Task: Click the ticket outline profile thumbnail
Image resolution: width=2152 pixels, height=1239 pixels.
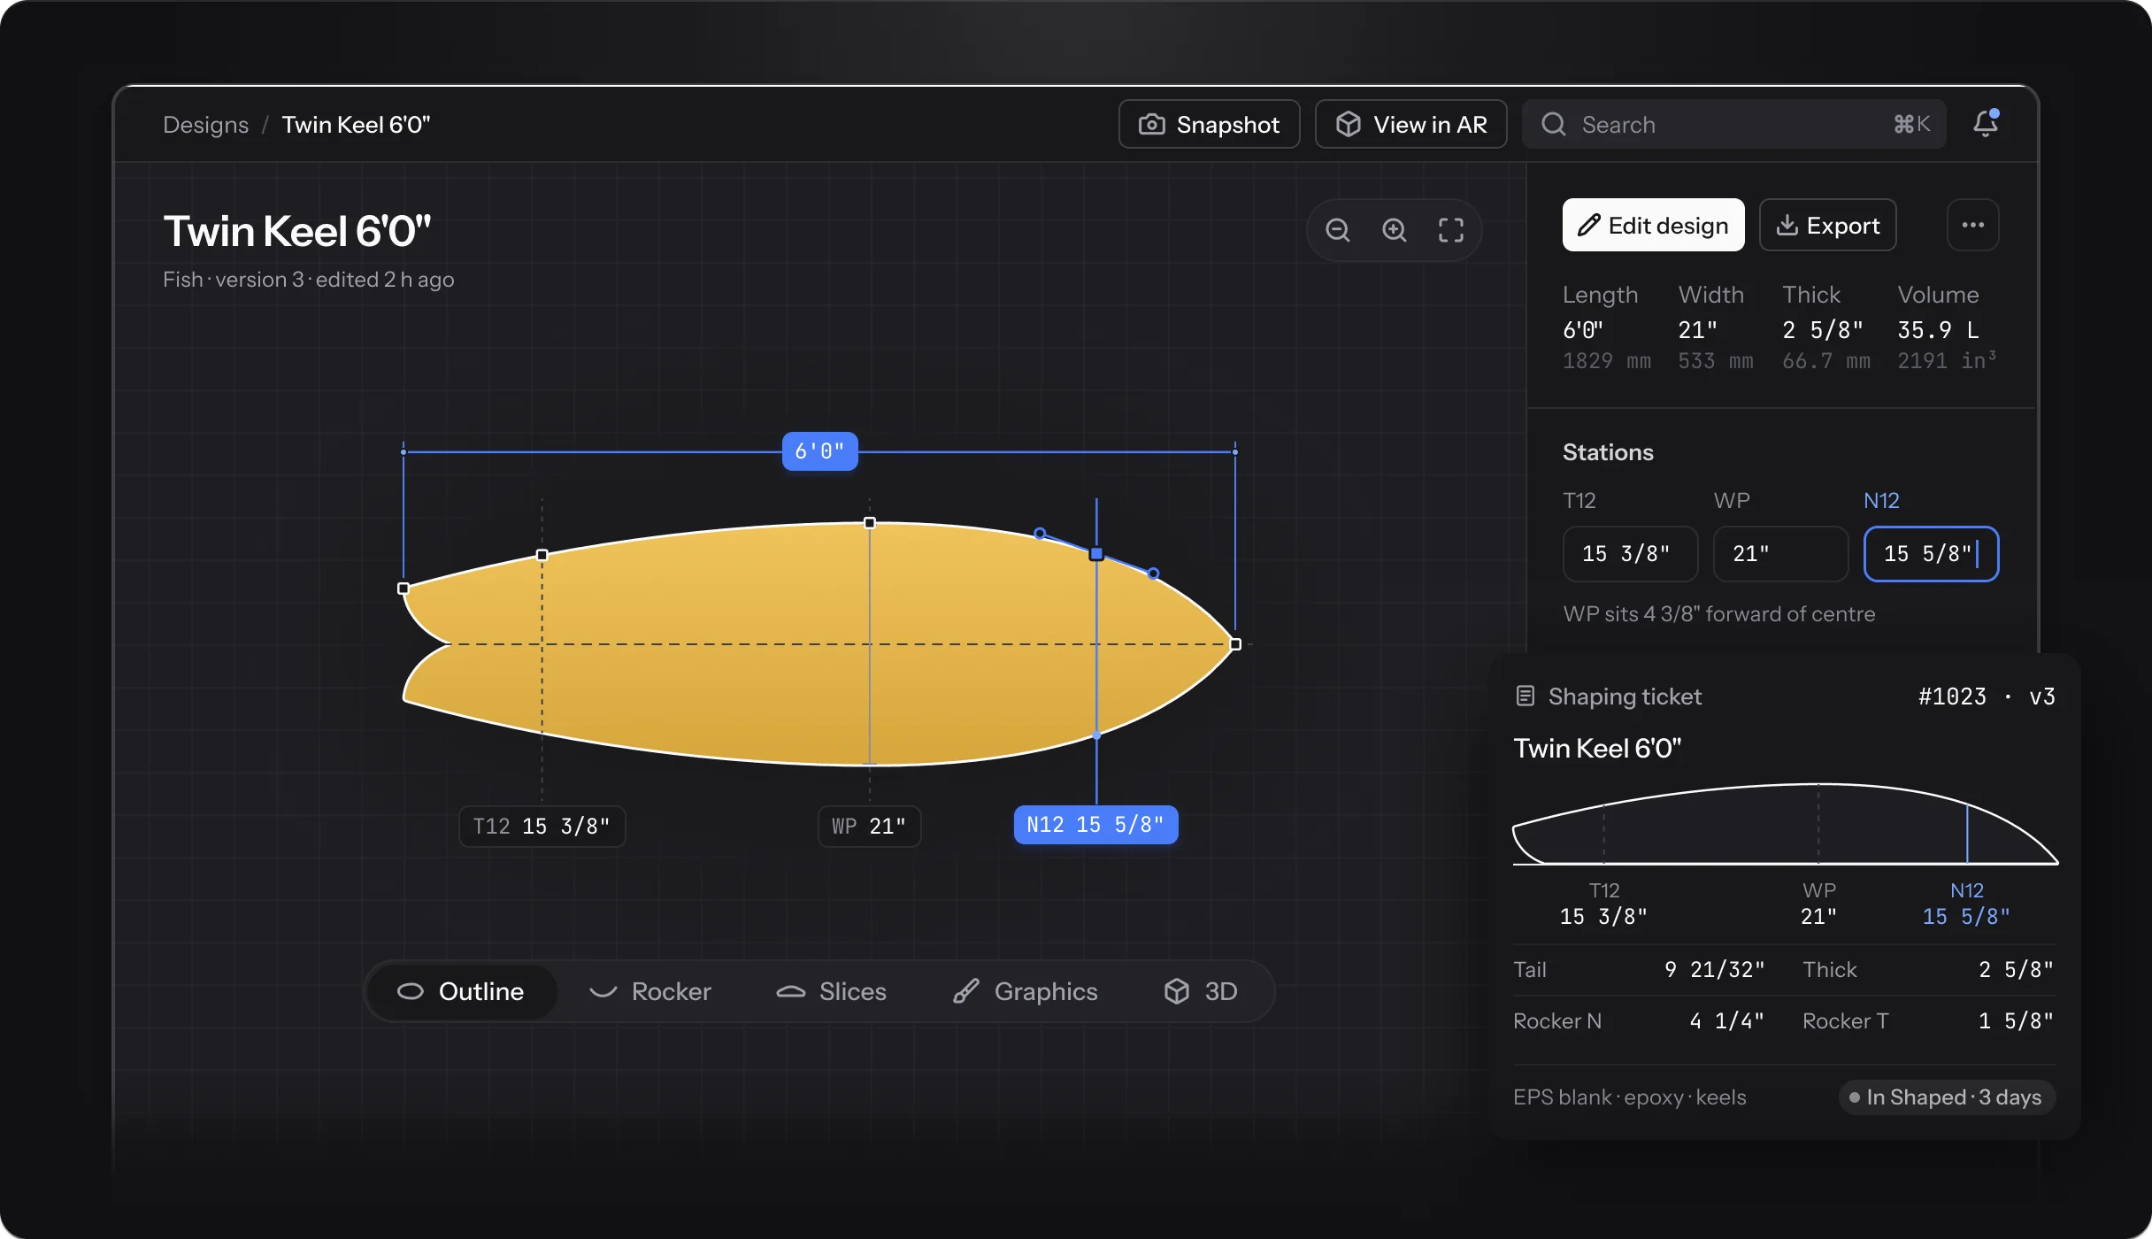Action: 1785,824
